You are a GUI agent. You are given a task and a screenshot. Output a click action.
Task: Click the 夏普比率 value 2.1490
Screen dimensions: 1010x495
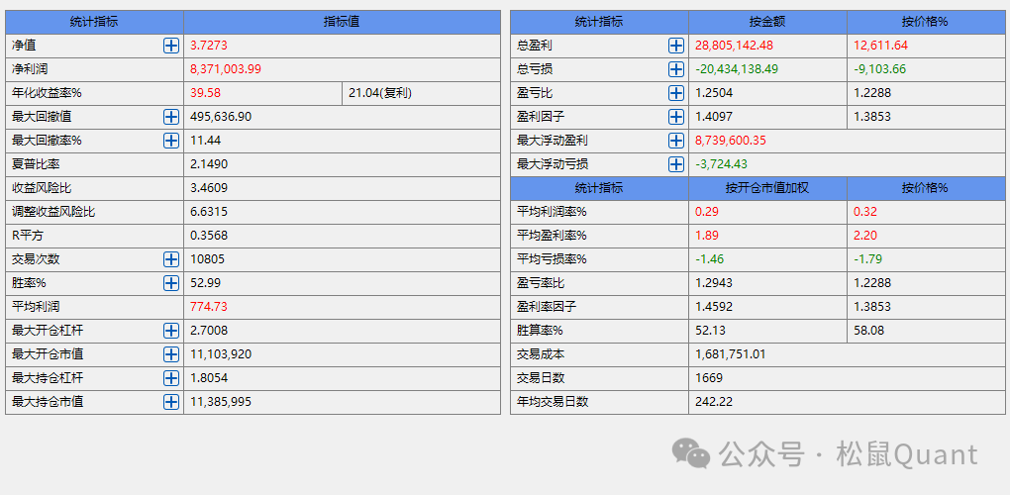209,164
